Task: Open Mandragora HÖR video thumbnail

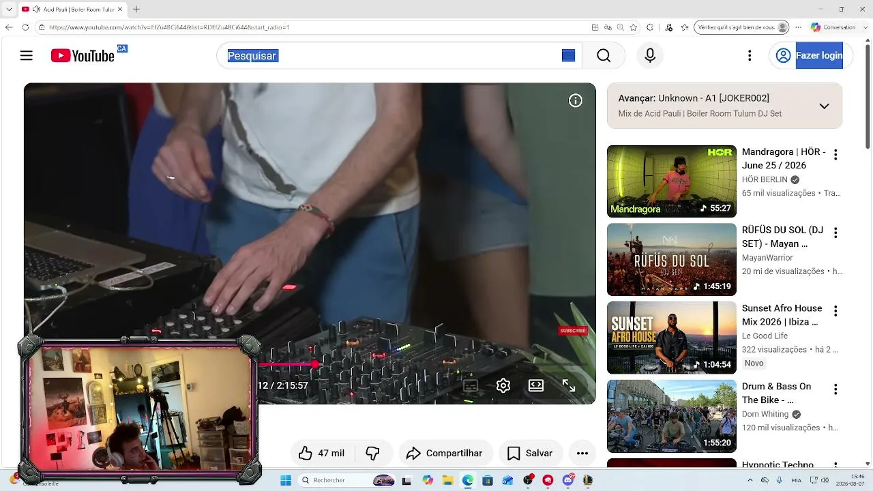Action: [x=672, y=181]
